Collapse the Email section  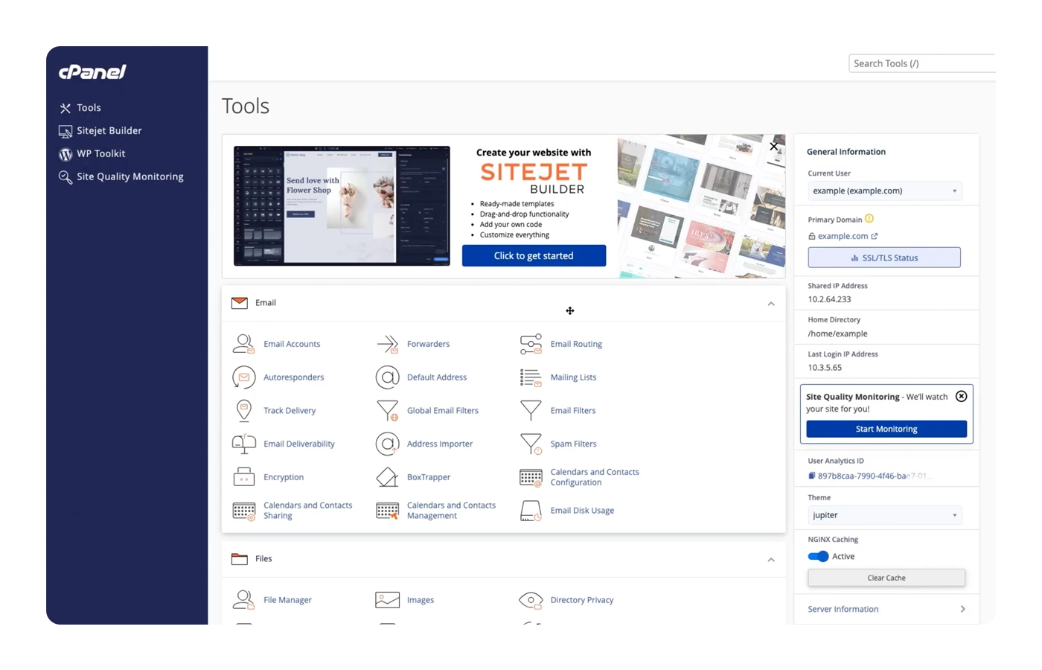pyautogui.click(x=771, y=304)
